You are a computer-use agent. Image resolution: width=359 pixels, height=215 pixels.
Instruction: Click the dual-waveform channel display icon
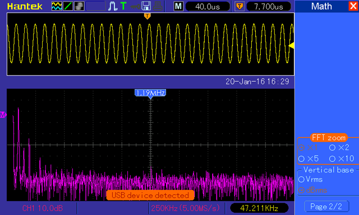pos(56,6)
